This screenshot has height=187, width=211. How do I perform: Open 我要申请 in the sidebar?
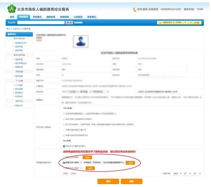19,67
